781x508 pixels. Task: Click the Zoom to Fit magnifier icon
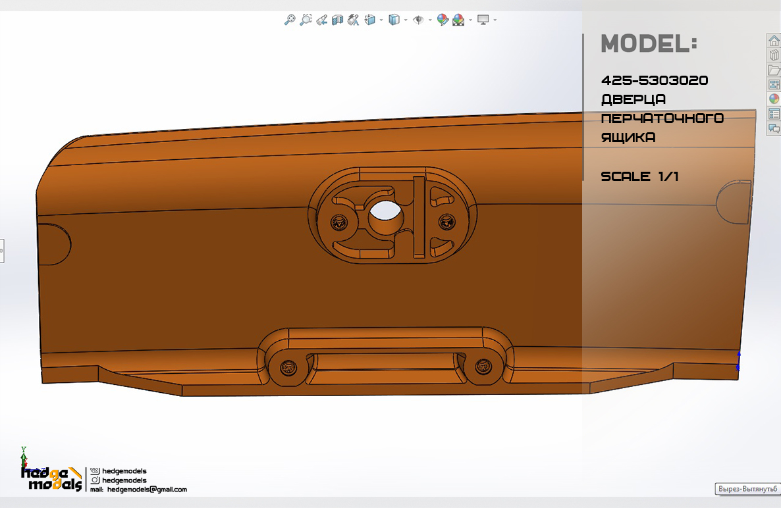[289, 20]
